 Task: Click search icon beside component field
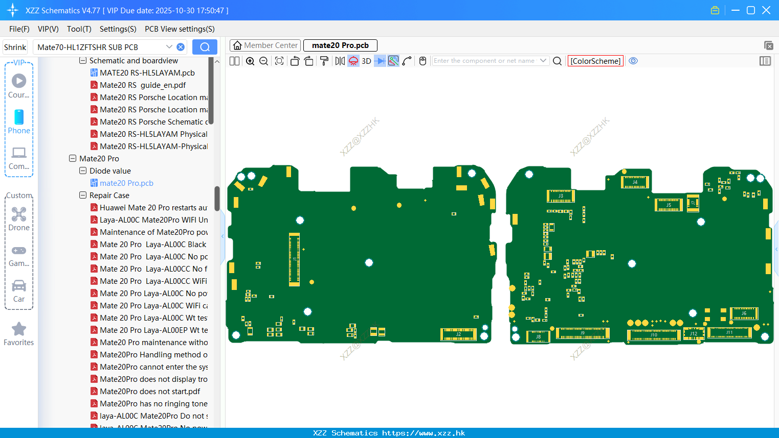pos(558,61)
